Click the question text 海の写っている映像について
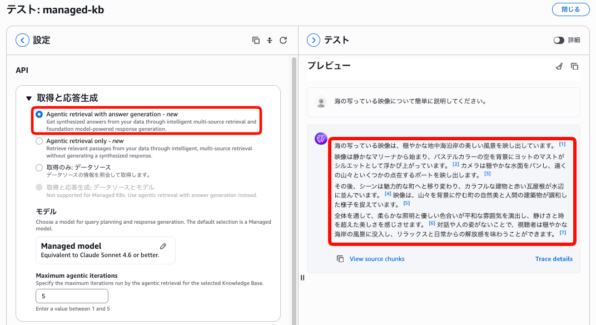This screenshot has height=325, width=596. pyautogui.click(x=410, y=101)
